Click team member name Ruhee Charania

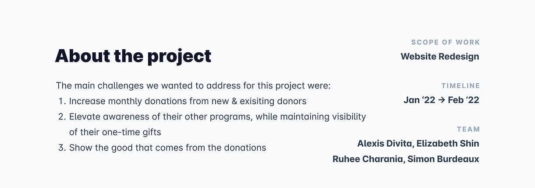click(367, 159)
